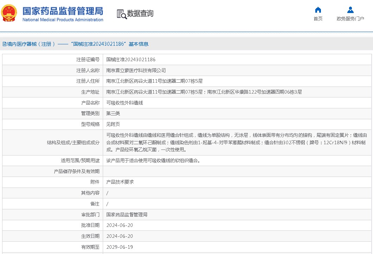
Task: Select the 注册人住所 address value
Action: pyautogui.click(x=154, y=81)
